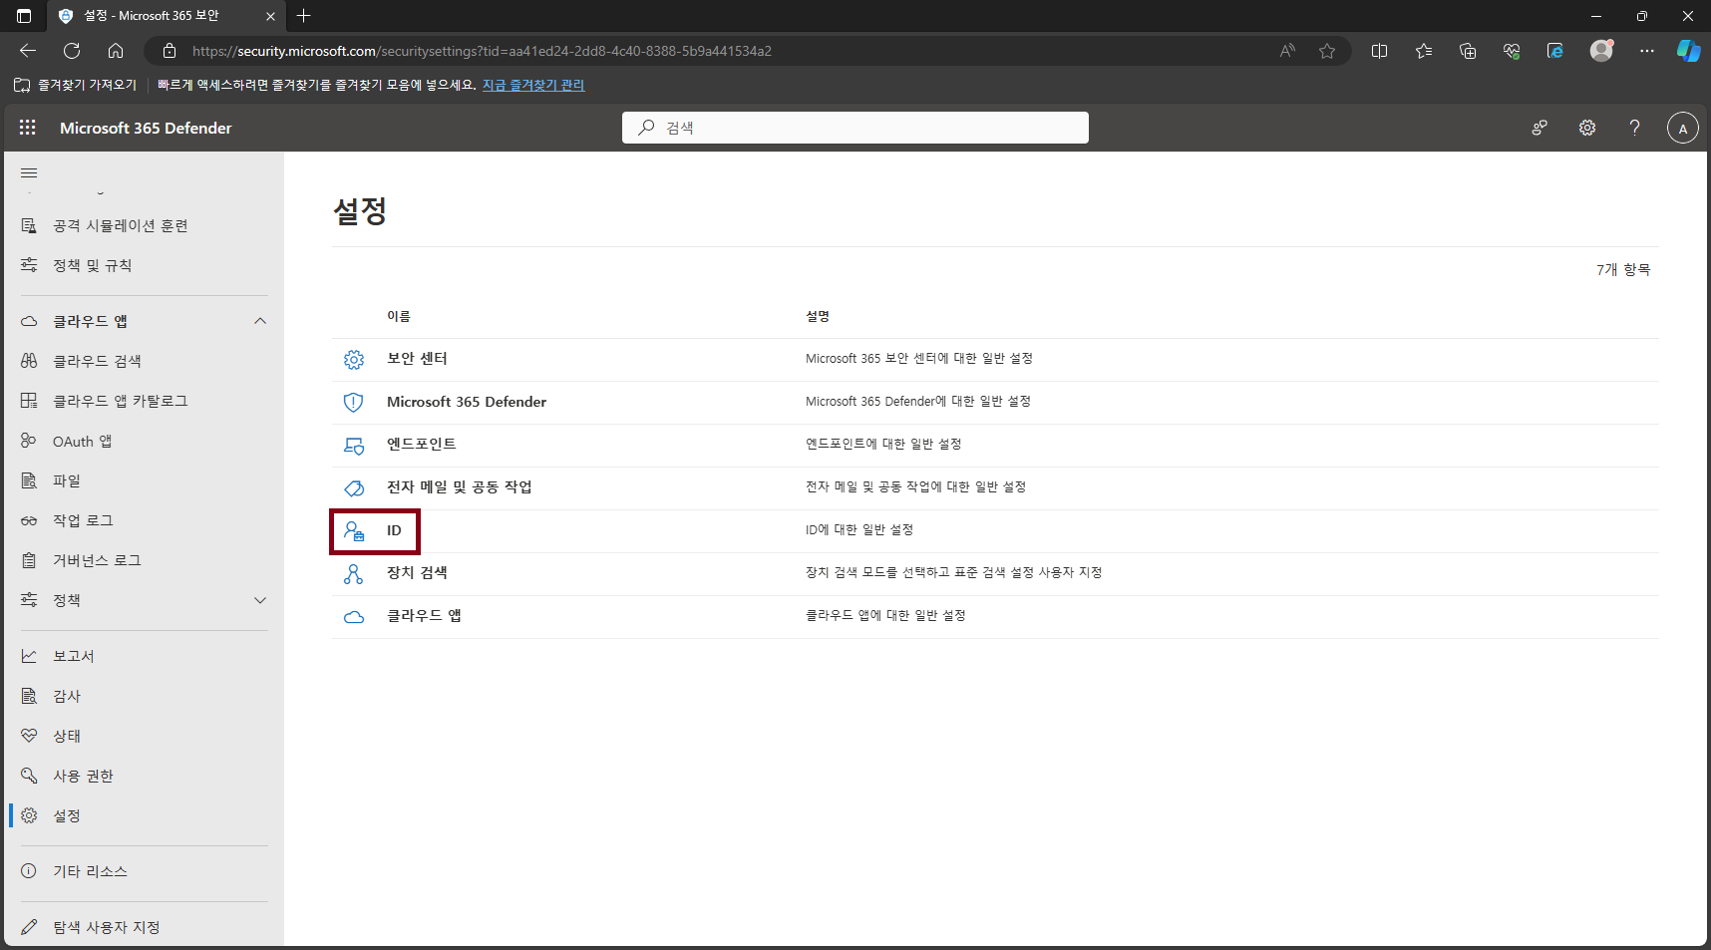Image resolution: width=1711 pixels, height=950 pixels.
Task: Open Edge profile picture
Action: [x=1602, y=51]
